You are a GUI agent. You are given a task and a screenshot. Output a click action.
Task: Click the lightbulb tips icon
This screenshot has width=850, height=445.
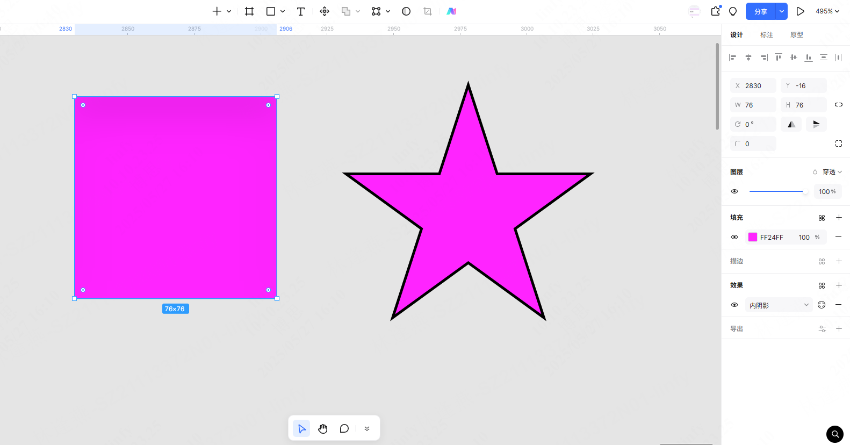(733, 11)
